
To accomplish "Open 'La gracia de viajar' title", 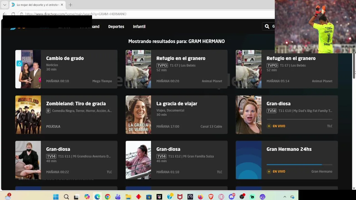I will click(x=177, y=104).
